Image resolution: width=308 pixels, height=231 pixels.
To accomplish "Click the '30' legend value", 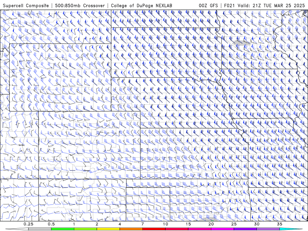I will point(256,224).
